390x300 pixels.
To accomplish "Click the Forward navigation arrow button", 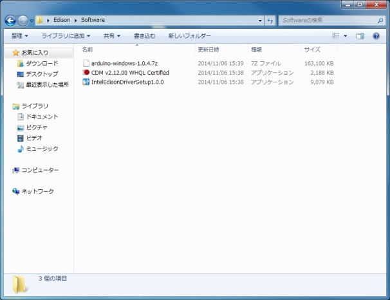I will click(23, 21).
